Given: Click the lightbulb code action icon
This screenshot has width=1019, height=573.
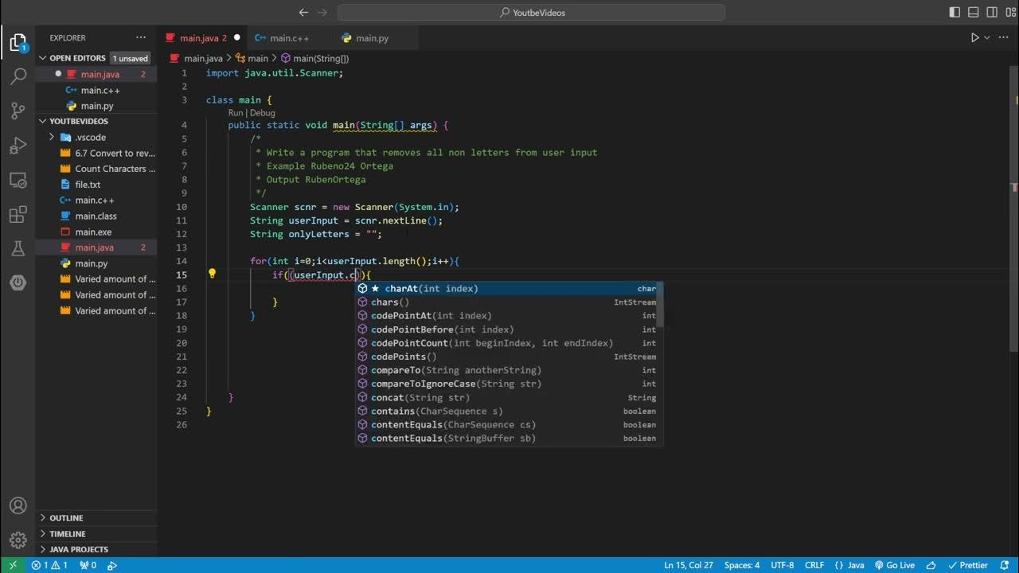Looking at the screenshot, I should (x=212, y=274).
